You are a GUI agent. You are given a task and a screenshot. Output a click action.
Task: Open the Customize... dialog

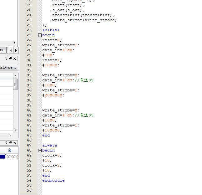pos(8,67)
